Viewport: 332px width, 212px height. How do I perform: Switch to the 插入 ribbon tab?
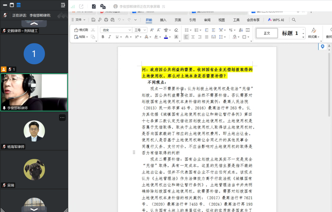163,20
